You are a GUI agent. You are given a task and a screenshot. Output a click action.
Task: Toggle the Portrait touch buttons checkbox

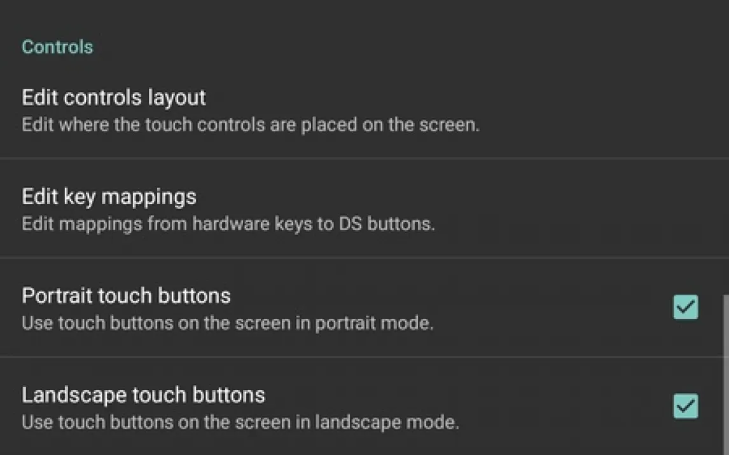686,307
